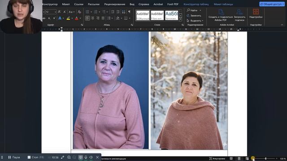This screenshot has height=161, width=287.
Task: Select the Без интервала style
Action: click(157, 15)
